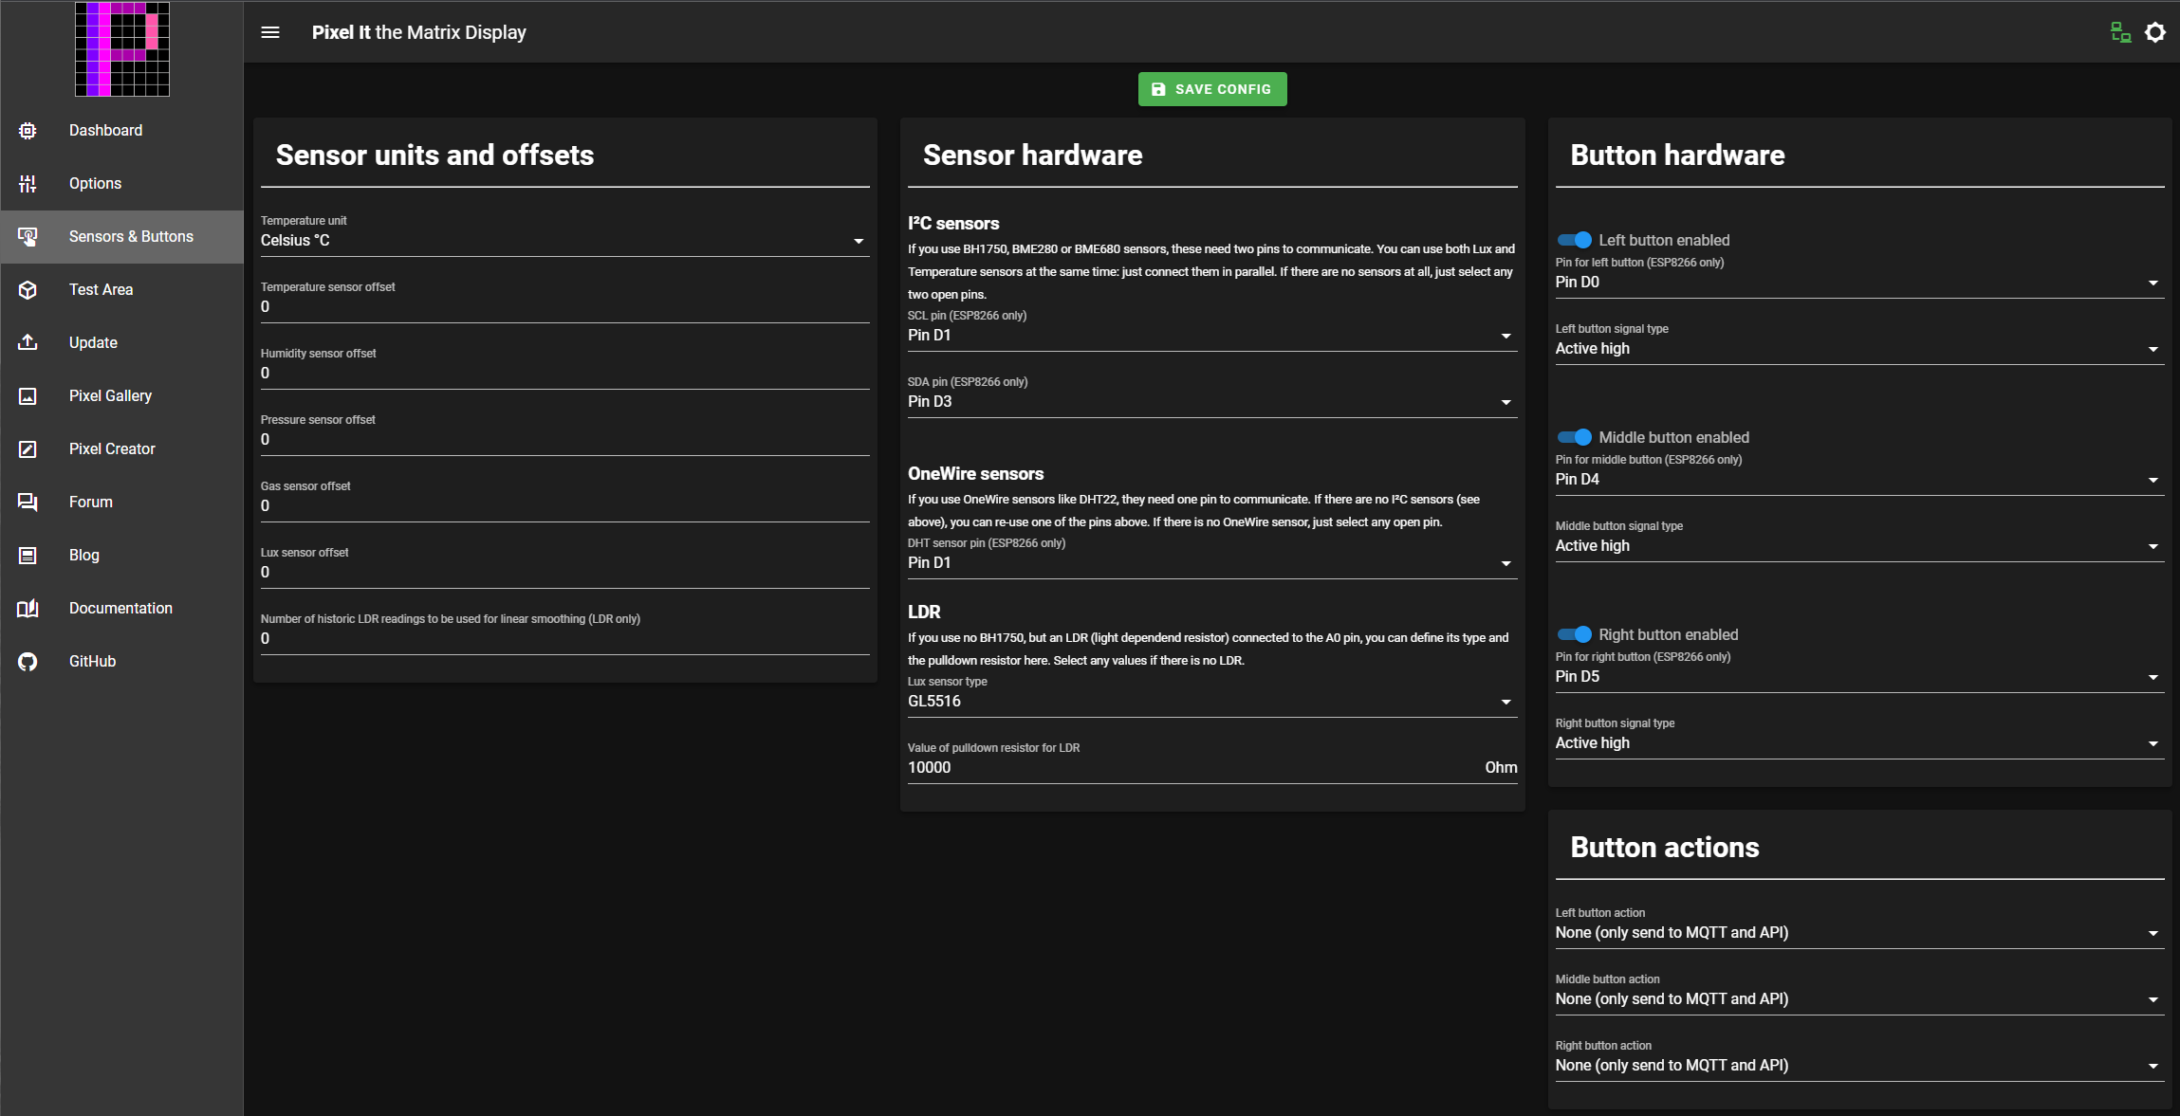
Task: Toggle the theme brightness icon
Action: [2155, 32]
